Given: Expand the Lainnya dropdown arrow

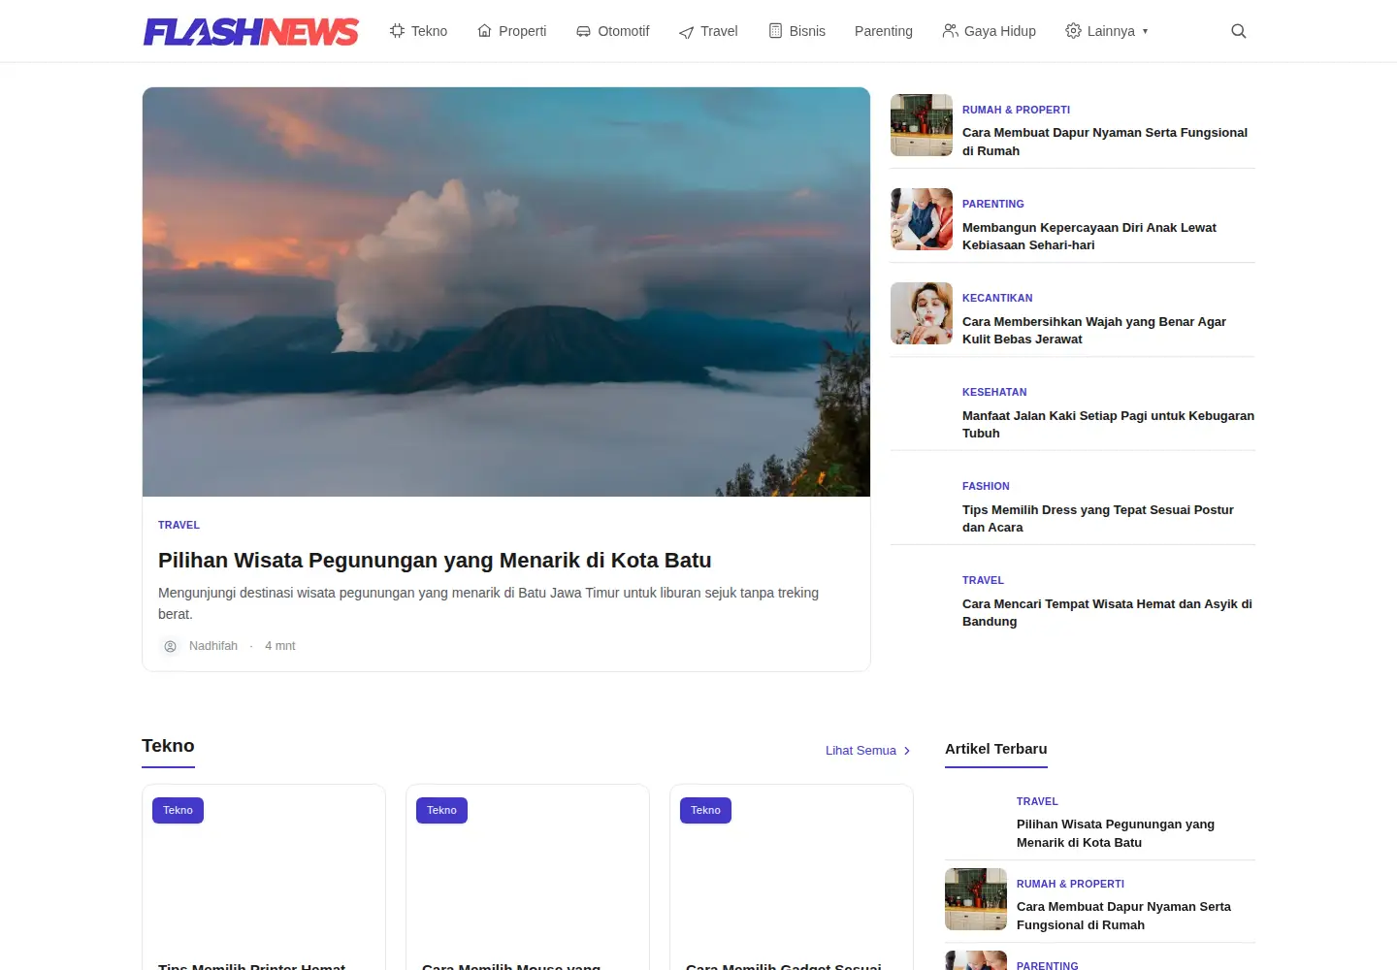Looking at the screenshot, I should (x=1145, y=31).
